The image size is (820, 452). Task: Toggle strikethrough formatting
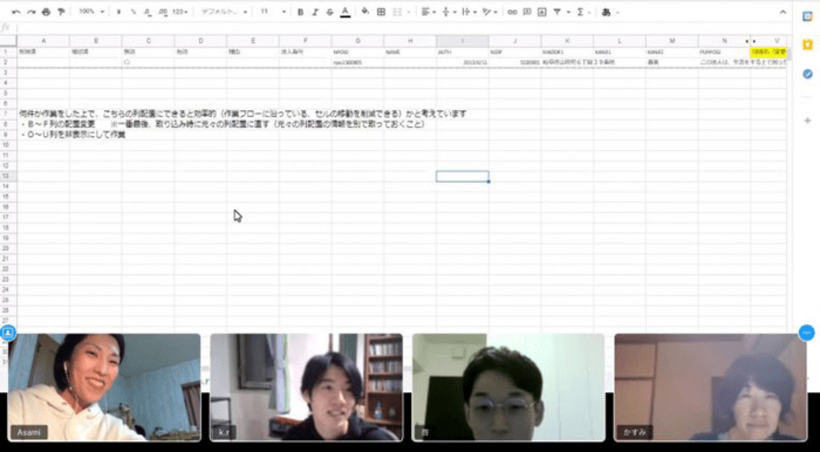tap(330, 12)
